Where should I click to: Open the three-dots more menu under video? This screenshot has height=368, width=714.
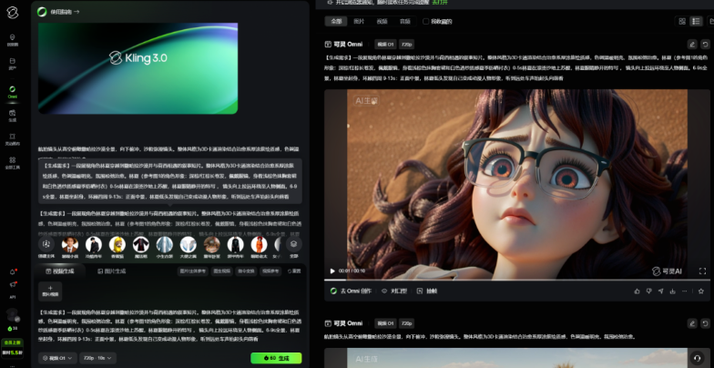pos(685,291)
